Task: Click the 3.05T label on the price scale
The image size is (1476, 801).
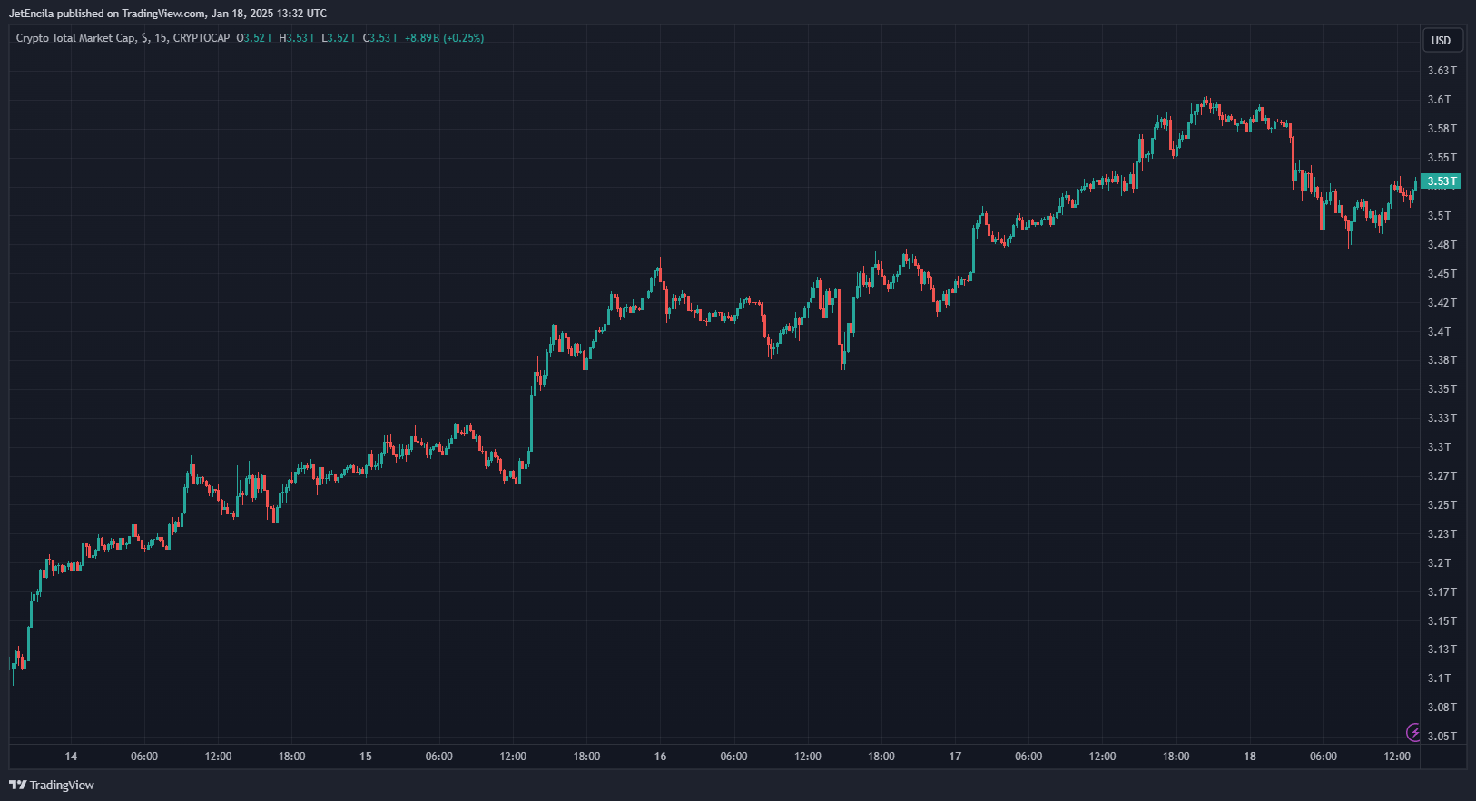Action: click(x=1441, y=736)
